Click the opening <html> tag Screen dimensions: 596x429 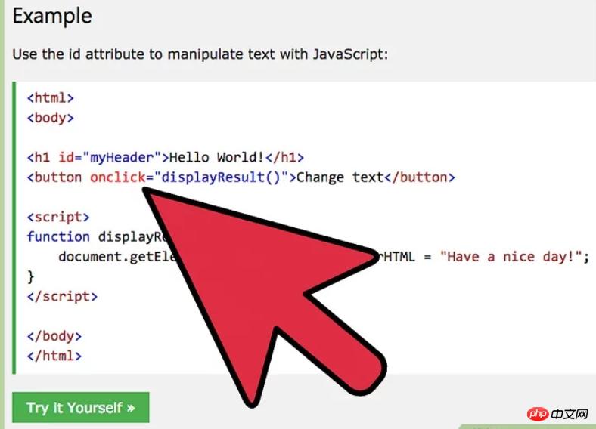(x=50, y=98)
